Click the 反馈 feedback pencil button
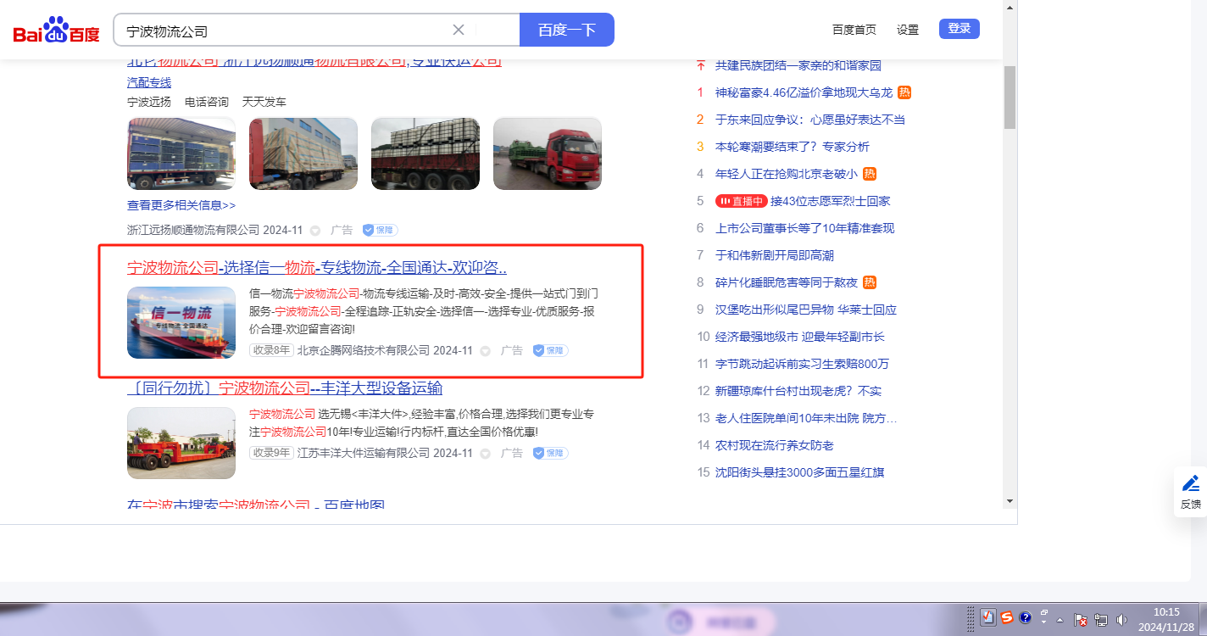 [x=1190, y=492]
